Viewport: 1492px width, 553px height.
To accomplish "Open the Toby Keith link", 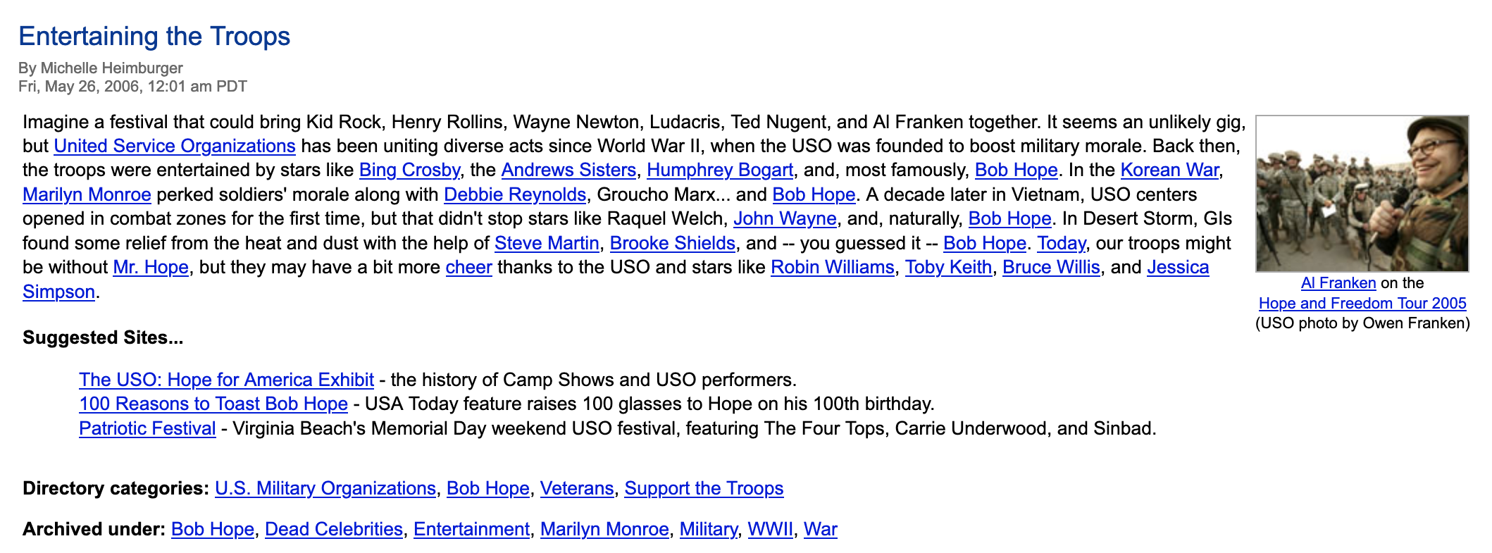I will tap(948, 267).
